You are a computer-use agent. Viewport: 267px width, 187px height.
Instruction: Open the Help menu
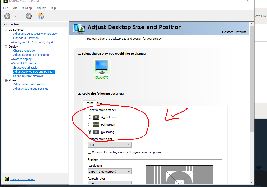coord(53,8)
